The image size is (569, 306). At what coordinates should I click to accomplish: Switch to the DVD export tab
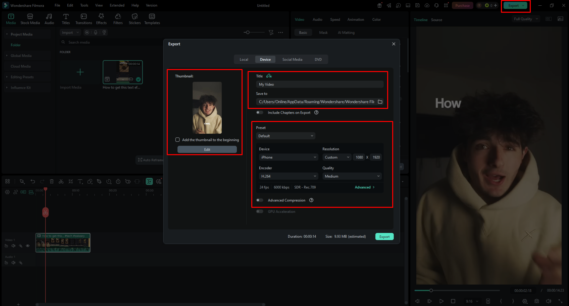[x=318, y=59]
